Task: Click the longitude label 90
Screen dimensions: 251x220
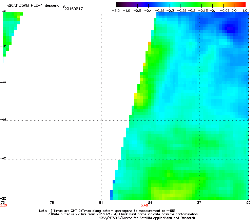Action: 248,203
